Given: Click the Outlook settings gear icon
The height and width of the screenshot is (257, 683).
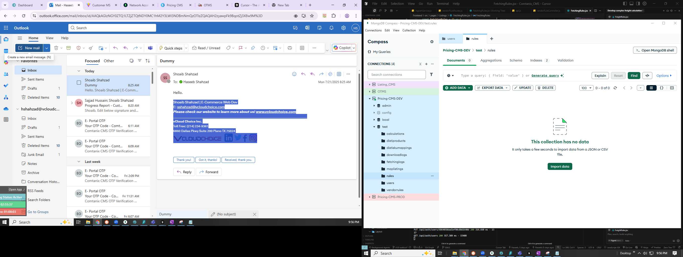Looking at the screenshot, I should coord(343,28).
